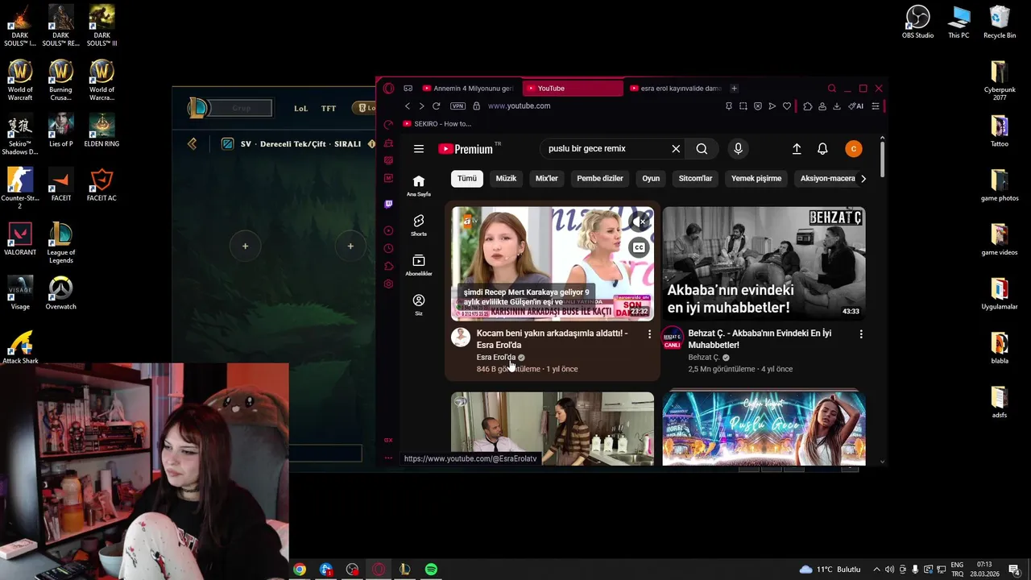Go back in League client lobby

(192, 144)
